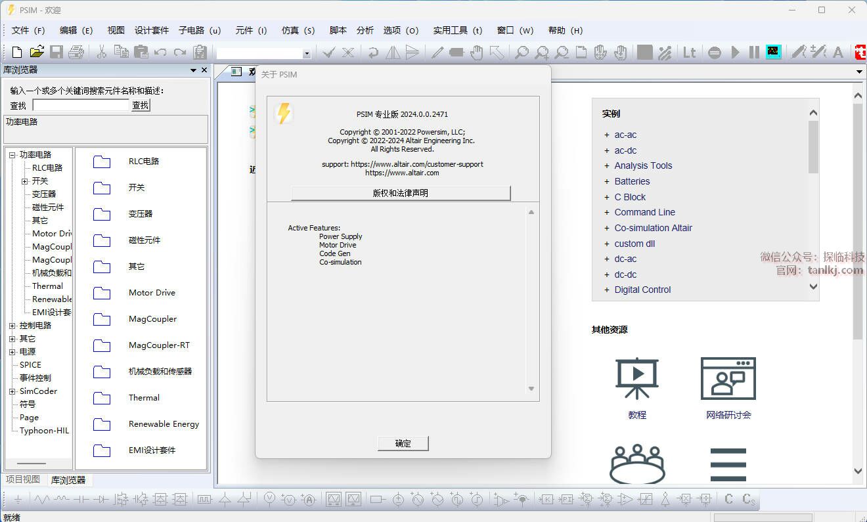
Task: Click the Zoom Out magnifier icon
Action: point(562,53)
